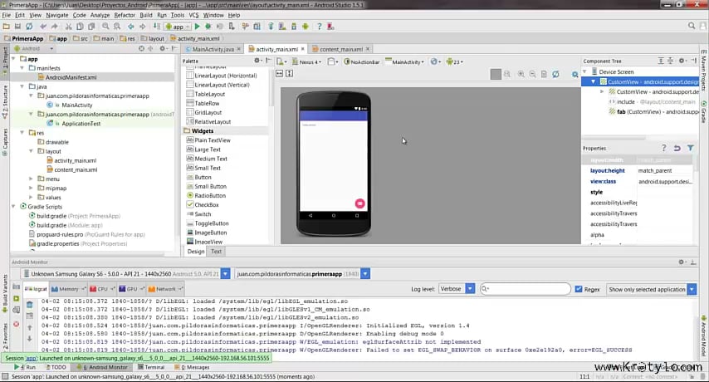Image resolution: width=709 pixels, height=382 pixels.
Task: Click the Synchronize refresh icon in toolbar
Action: (29, 27)
